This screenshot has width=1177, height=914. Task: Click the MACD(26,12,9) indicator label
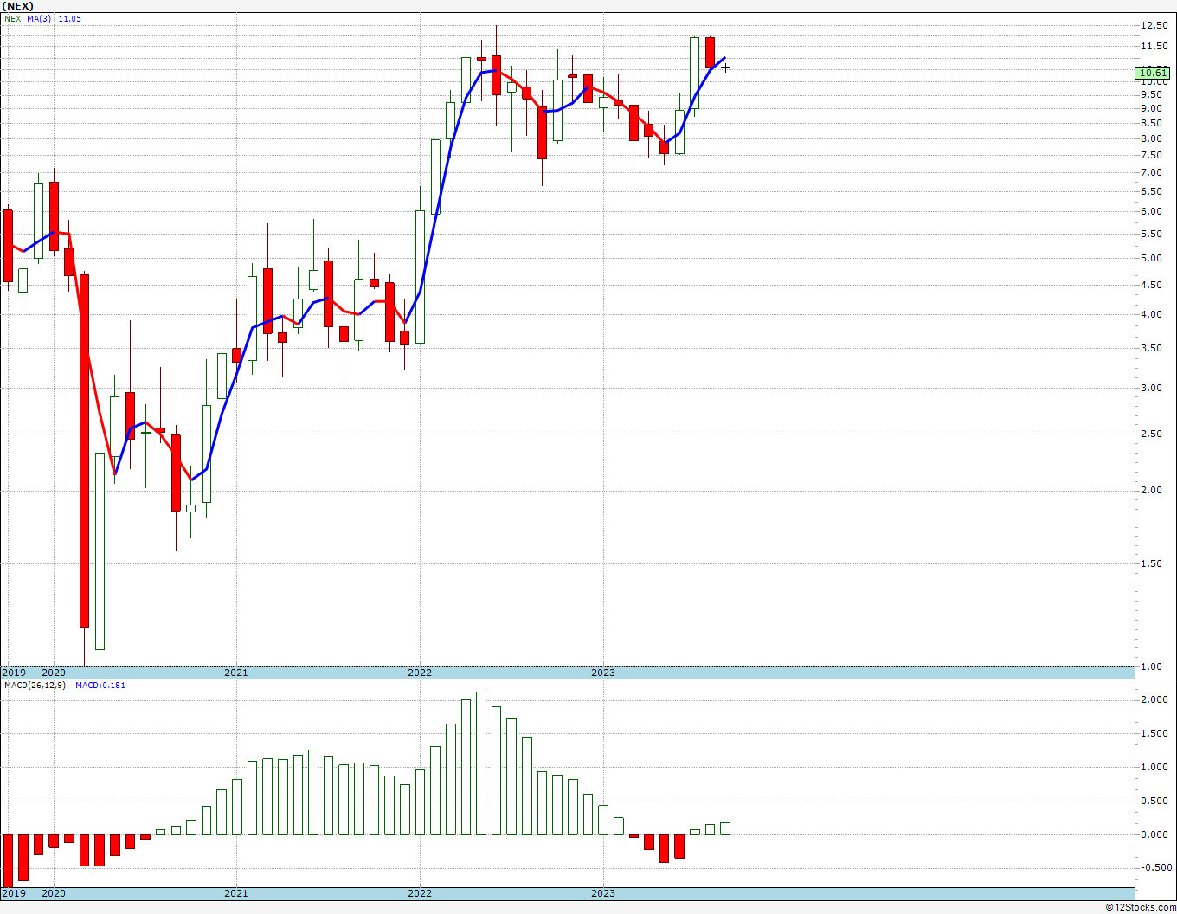(x=35, y=685)
